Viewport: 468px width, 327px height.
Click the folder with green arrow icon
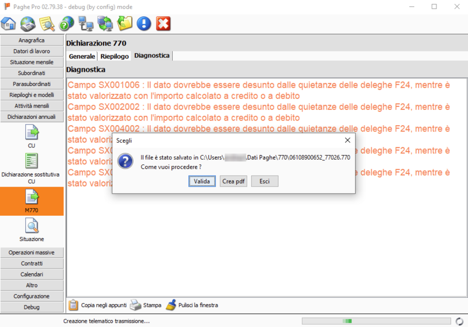click(x=125, y=24)
